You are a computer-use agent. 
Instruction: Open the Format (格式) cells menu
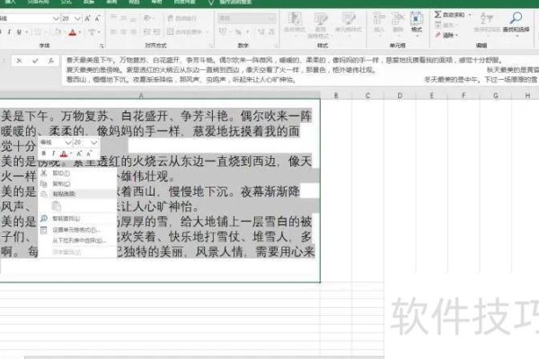[x=417, y=22]
